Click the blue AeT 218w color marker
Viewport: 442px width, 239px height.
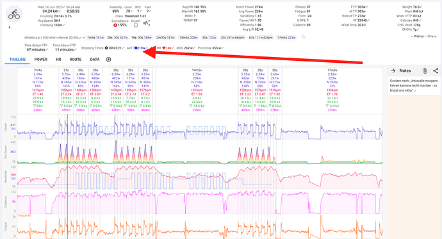(136, 48)
